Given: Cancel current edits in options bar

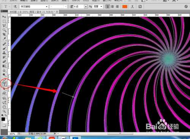Looking at the screenshot, I should [186, 6].
